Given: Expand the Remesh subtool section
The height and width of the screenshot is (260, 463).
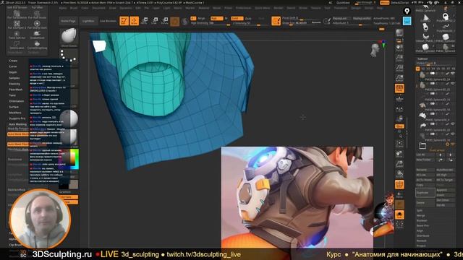Looking at the screenshot, I should point(421,240).
